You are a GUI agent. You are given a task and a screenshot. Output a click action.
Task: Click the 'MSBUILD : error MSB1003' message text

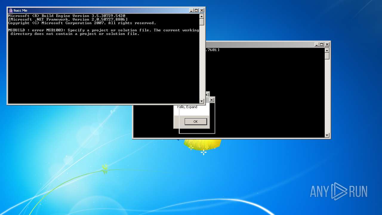pos(104,32)
